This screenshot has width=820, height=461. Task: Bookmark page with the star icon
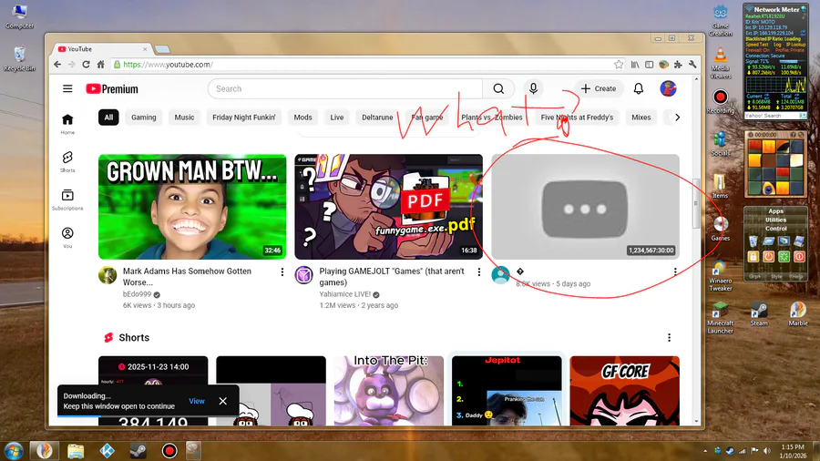point(619,65)
